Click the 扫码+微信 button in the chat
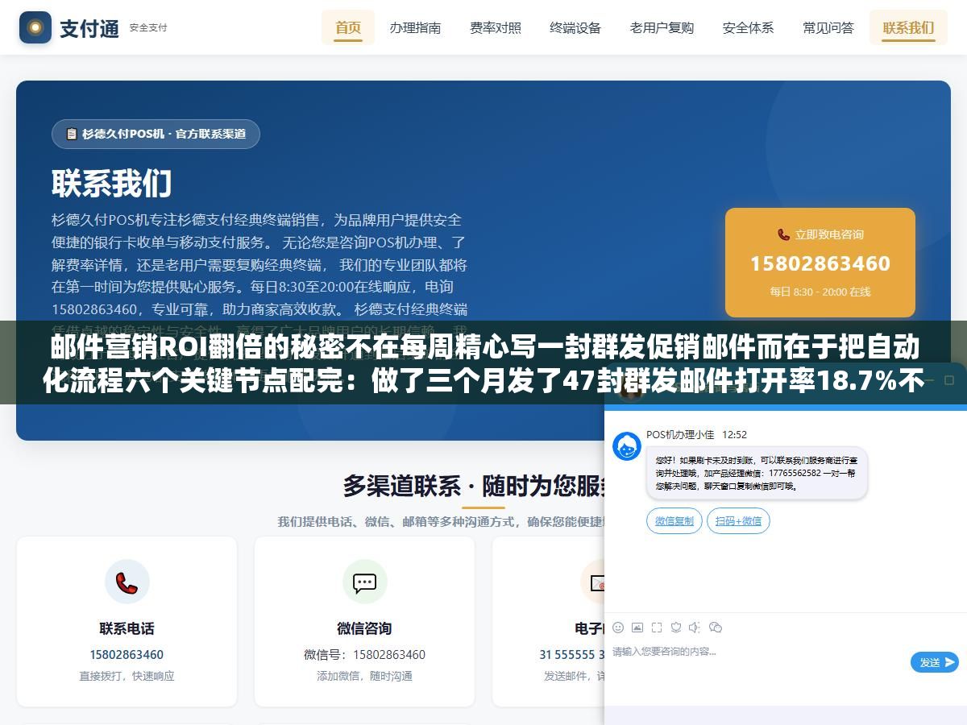The image size is (967, 725). (738, 521)
